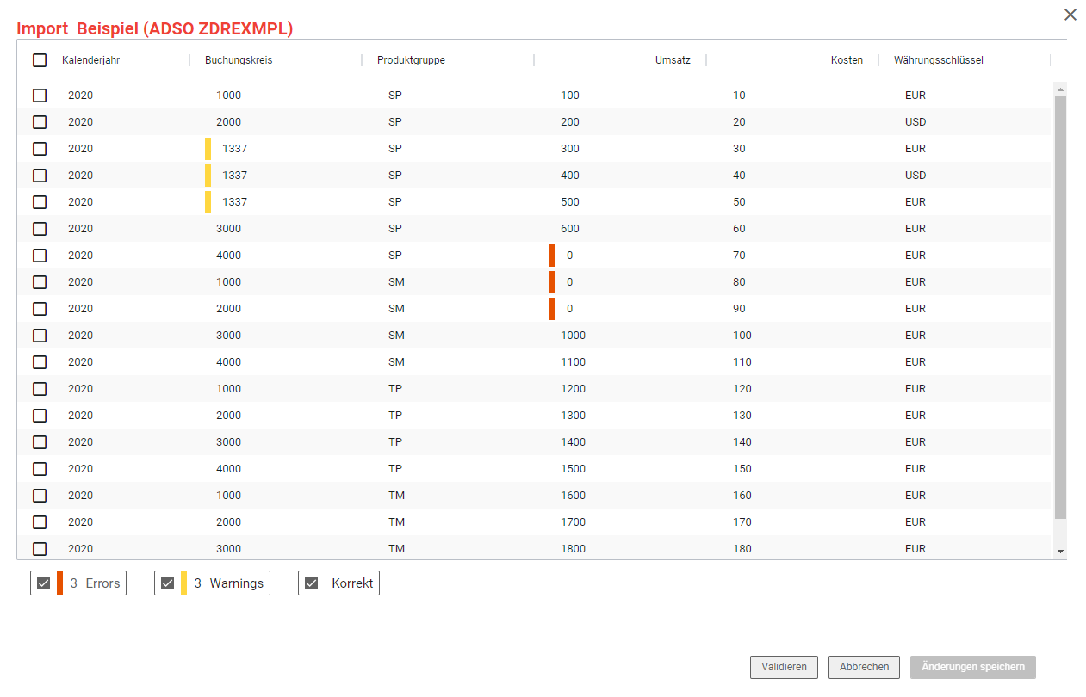The height and width of the screenshot is (697, 1086).
Task: Click the Kosten column header
Action: (x=847, y=60)
